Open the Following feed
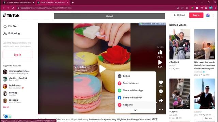 point(11,33)
